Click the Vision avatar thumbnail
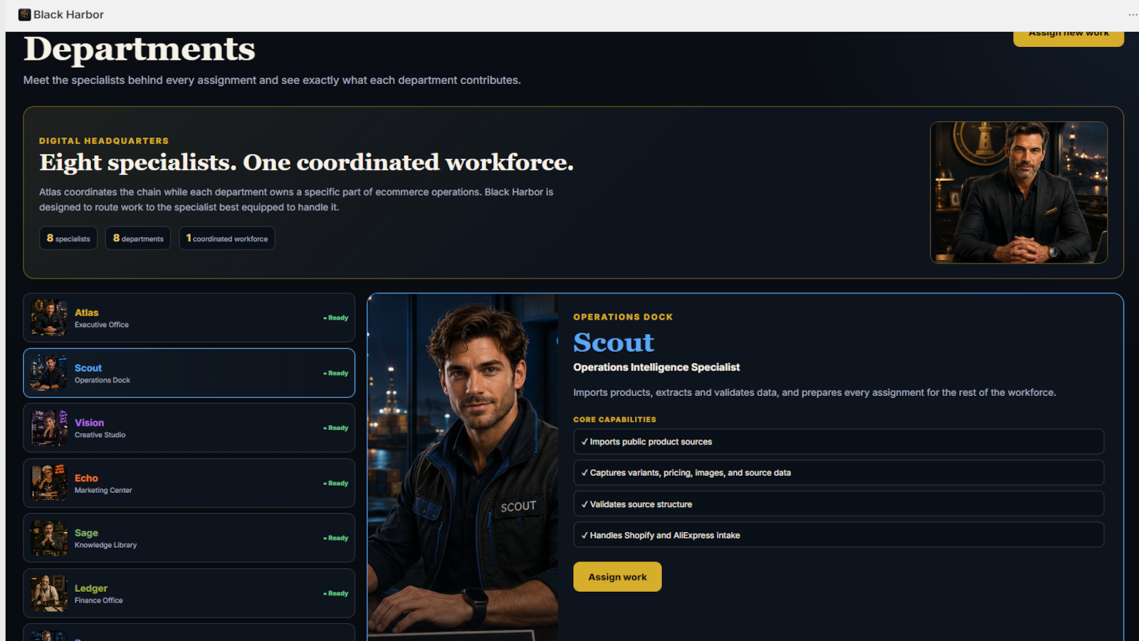Viewport: 1139px width, 641px height. pos(49,428)
